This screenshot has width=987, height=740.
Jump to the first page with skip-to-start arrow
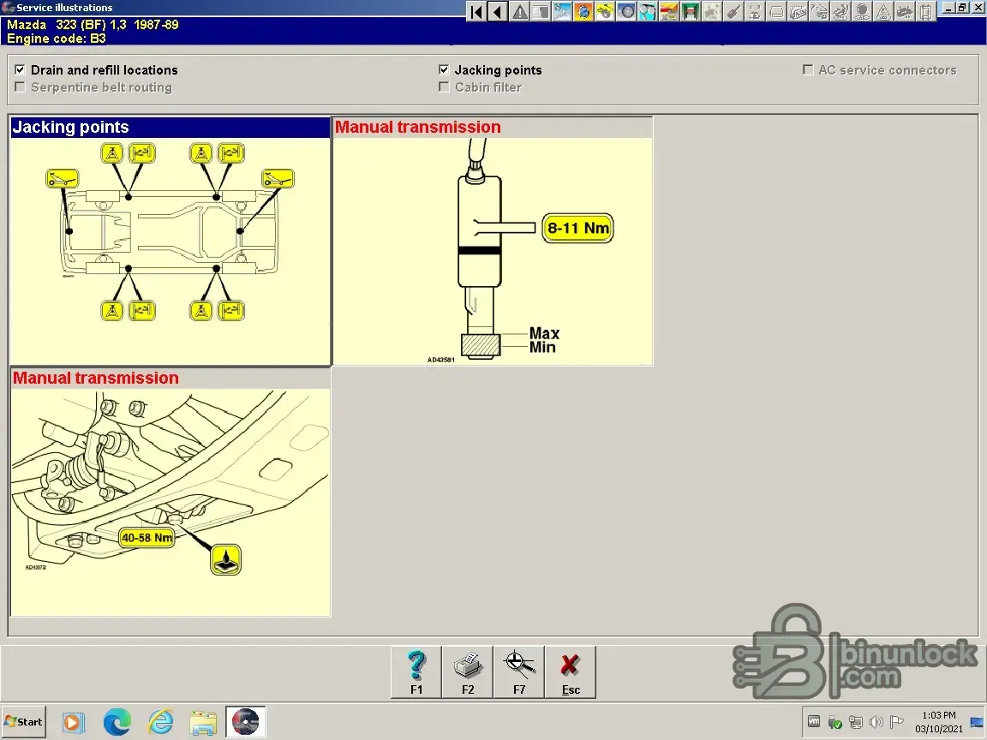pos(476,11)
